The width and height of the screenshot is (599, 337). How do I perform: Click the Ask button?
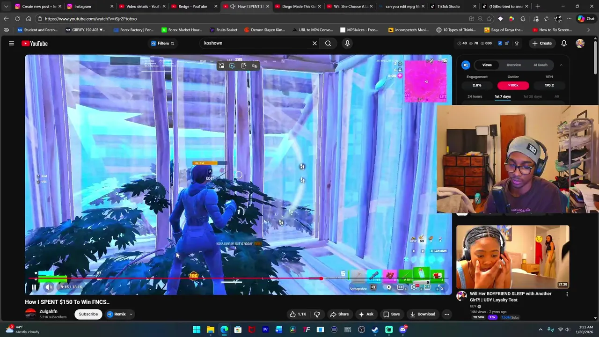click(365, 314)
